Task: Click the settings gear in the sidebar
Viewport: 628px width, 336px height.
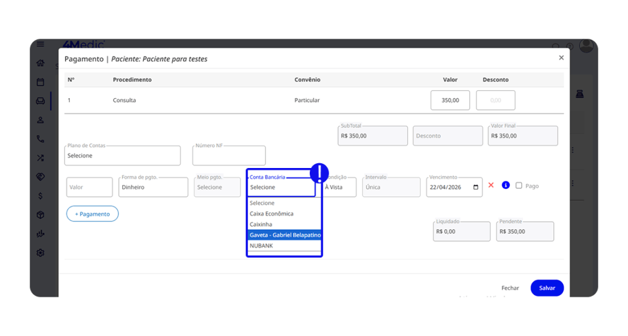Action: coord(40,253)
